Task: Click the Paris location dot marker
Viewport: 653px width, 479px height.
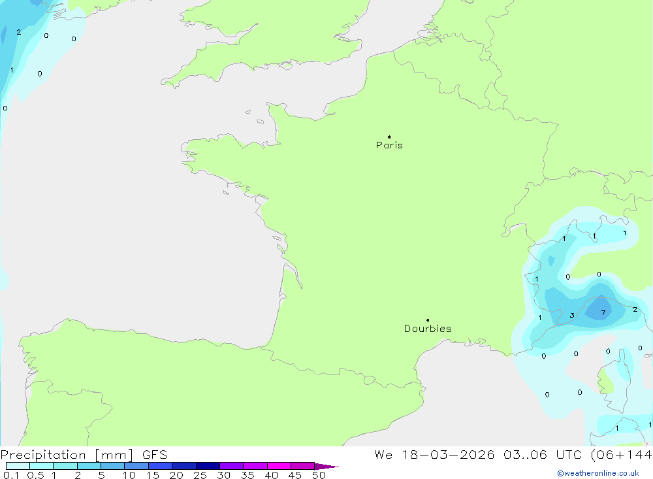Action: coord(389,137)
